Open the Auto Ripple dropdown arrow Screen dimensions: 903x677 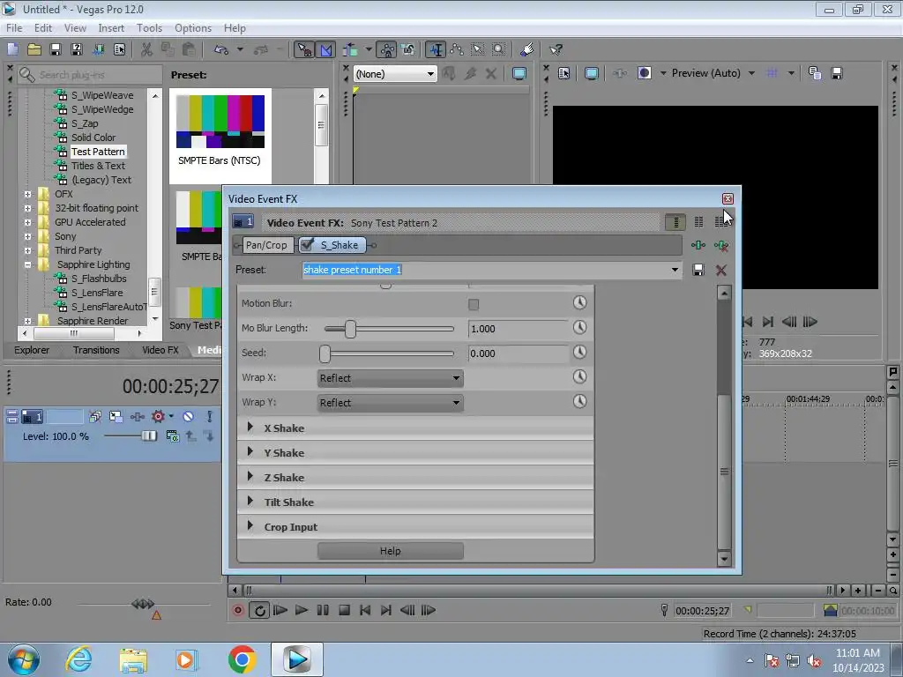[369, 49]
